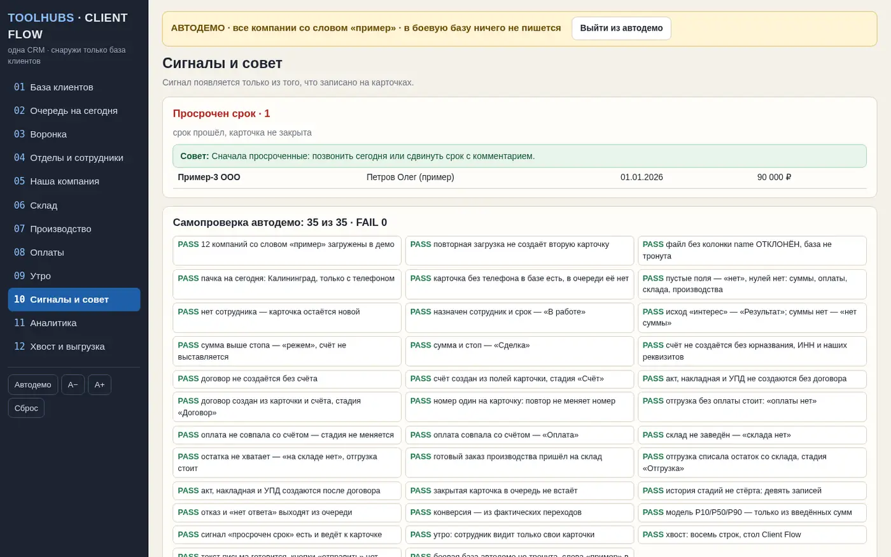Open the «Утро» menu item
The height and width of the screenshot is (557, 891).
pyautogui.click(x=74, y=276)
